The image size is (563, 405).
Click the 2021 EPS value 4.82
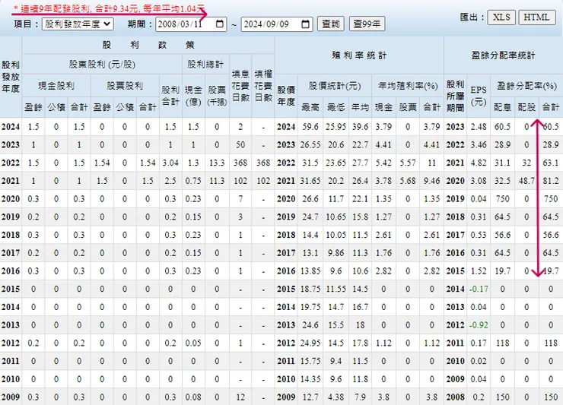click(x=479, y=163)
